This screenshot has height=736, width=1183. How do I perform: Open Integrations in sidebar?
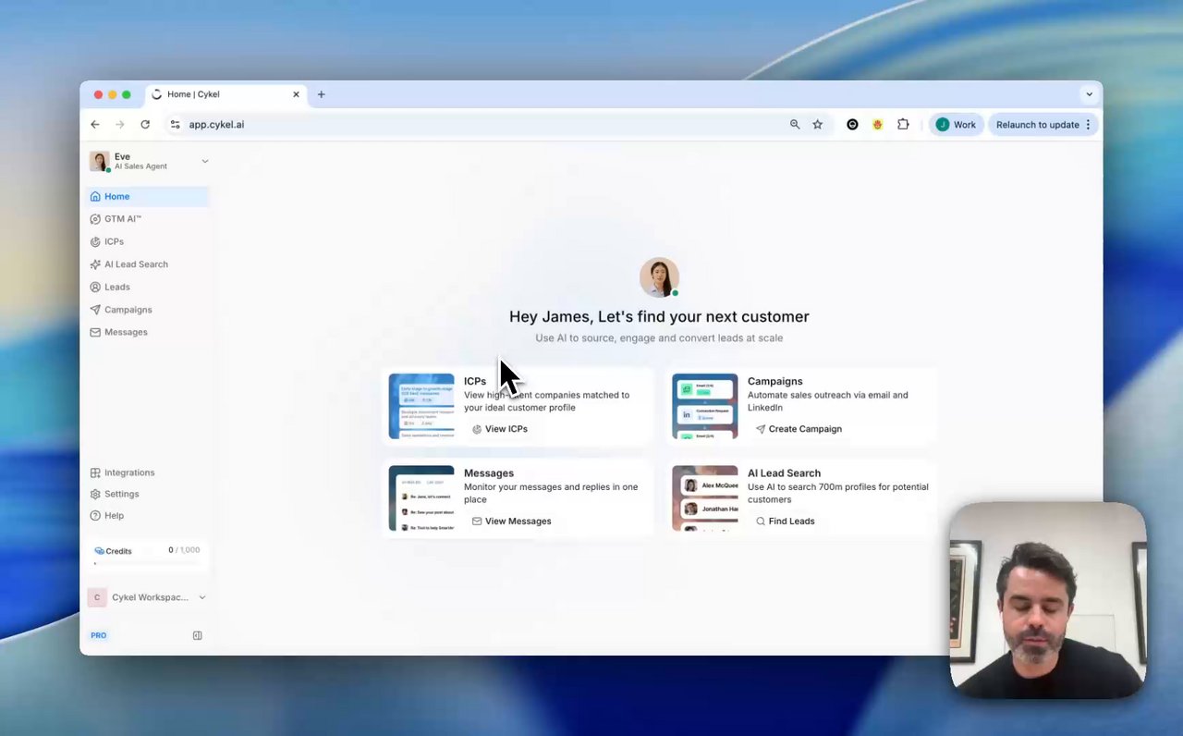click(x=148, y=472)
